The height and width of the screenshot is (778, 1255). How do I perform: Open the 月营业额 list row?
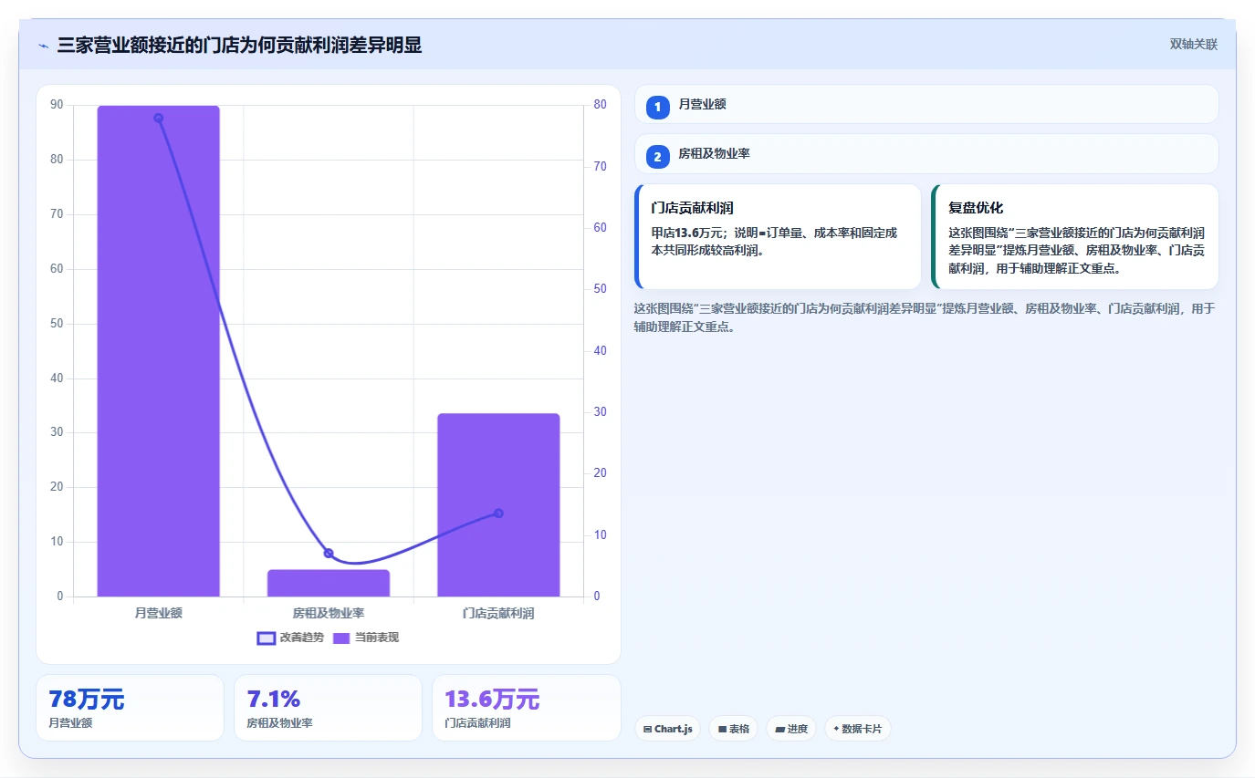(926, 104)
